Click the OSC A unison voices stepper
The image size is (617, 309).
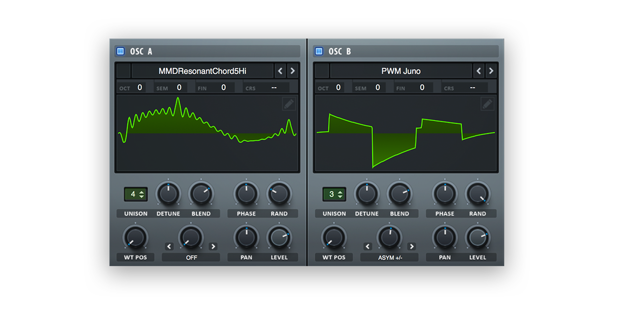point(136,194)
